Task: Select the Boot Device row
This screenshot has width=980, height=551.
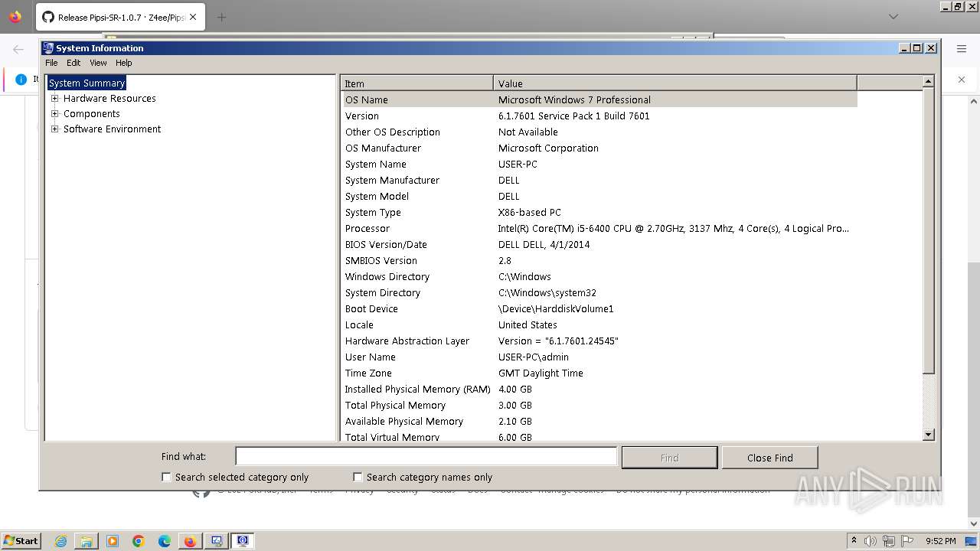Action: click(x=599, y=308)
